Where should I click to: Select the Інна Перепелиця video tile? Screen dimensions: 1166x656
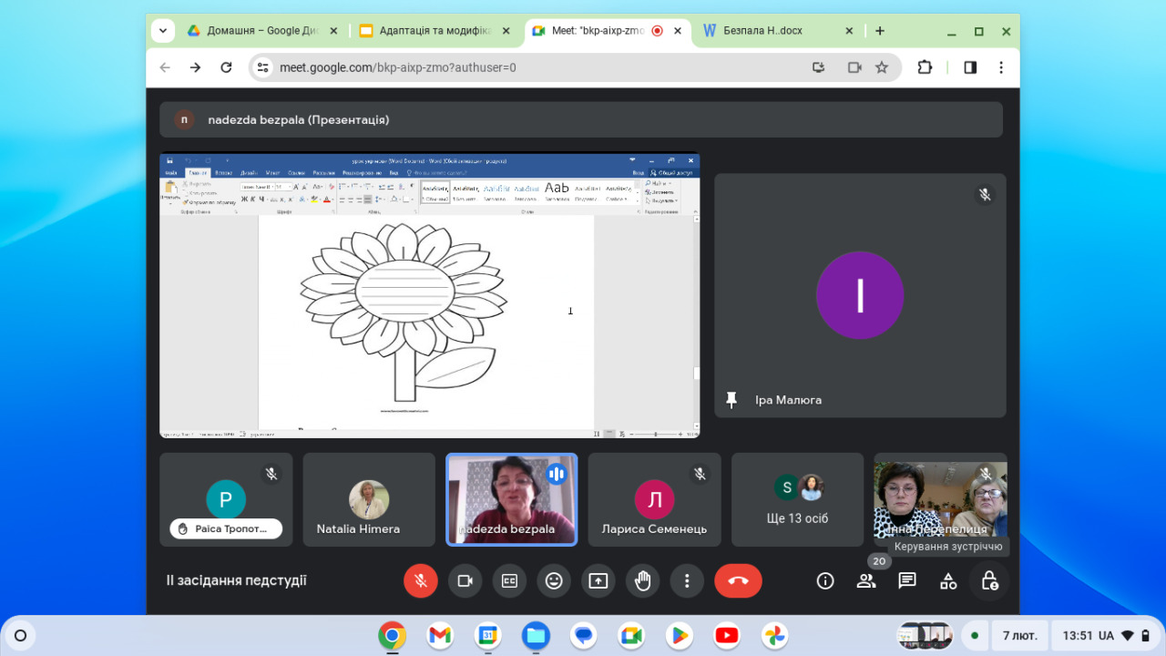[x=941, y=499]
